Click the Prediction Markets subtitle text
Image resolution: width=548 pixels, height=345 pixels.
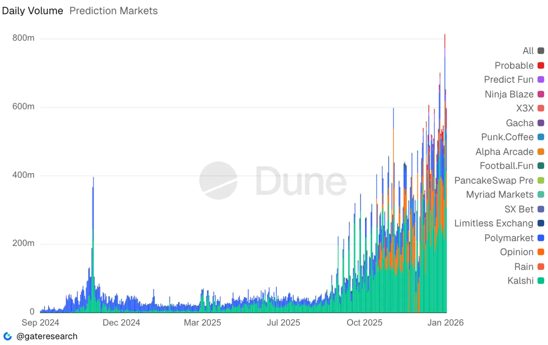[x=114, y=11]
